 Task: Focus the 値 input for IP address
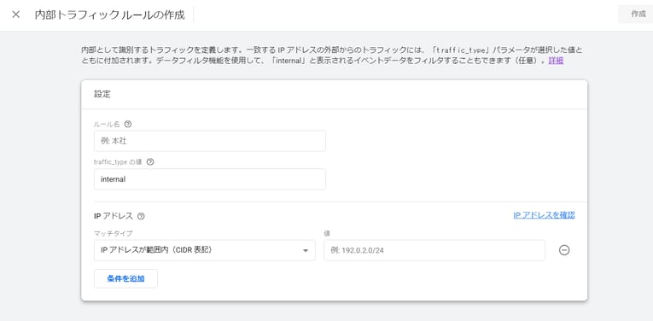tap(434, 250)
